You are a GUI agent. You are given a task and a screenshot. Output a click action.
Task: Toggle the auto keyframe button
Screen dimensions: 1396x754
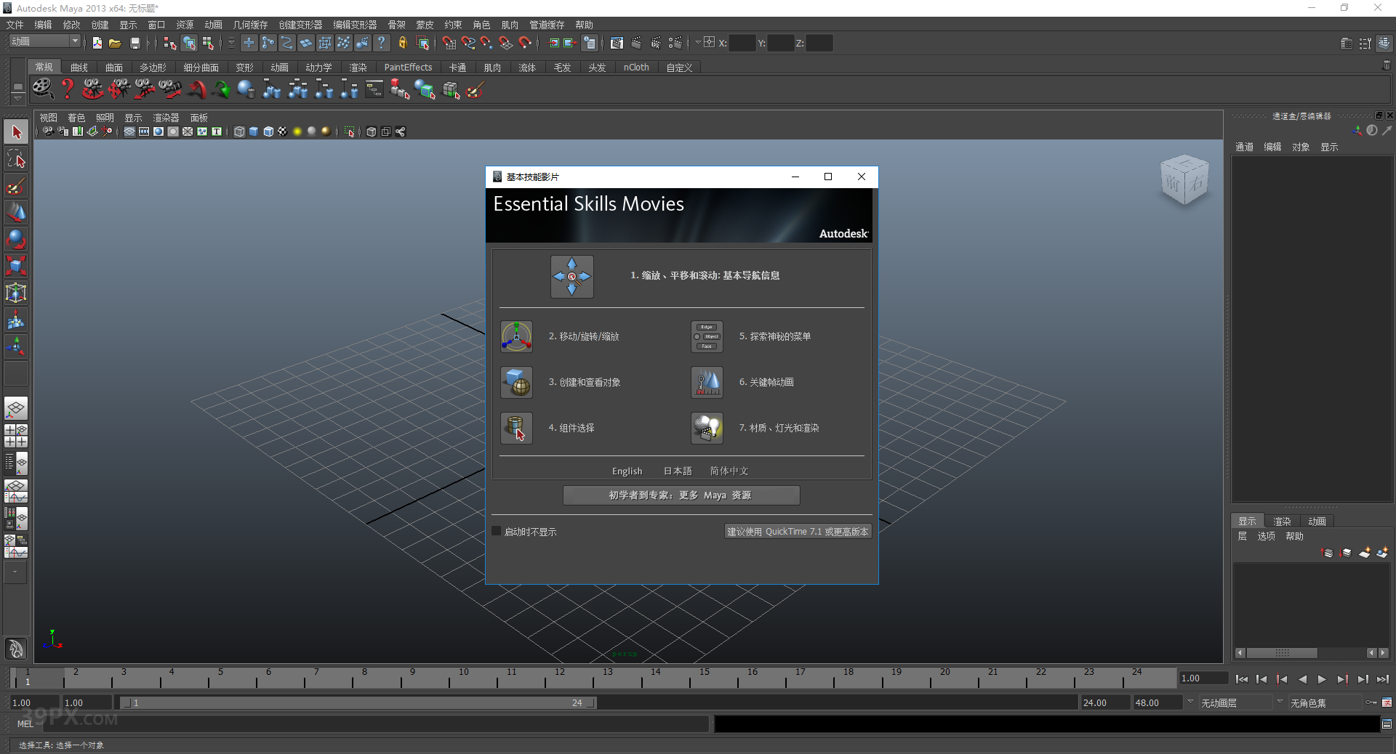point(1371,702)
